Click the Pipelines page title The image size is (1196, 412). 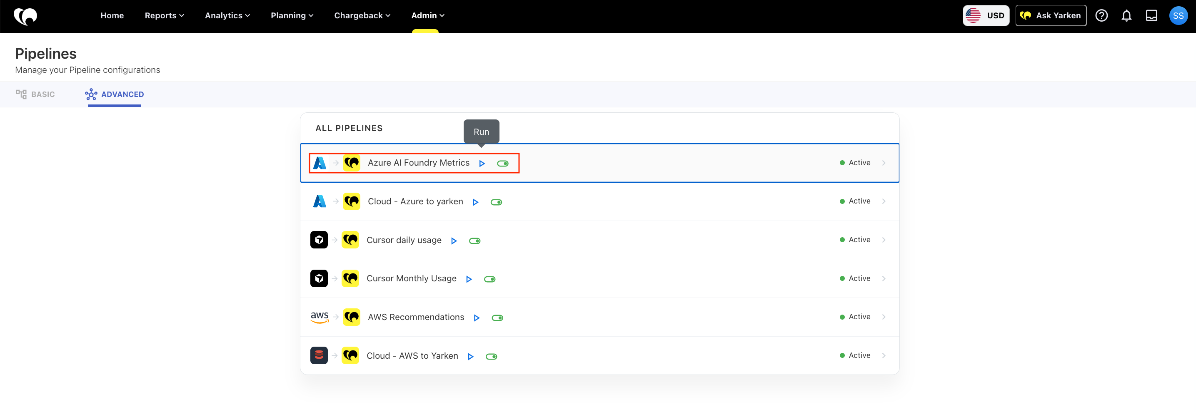click(x=46, y=54)
